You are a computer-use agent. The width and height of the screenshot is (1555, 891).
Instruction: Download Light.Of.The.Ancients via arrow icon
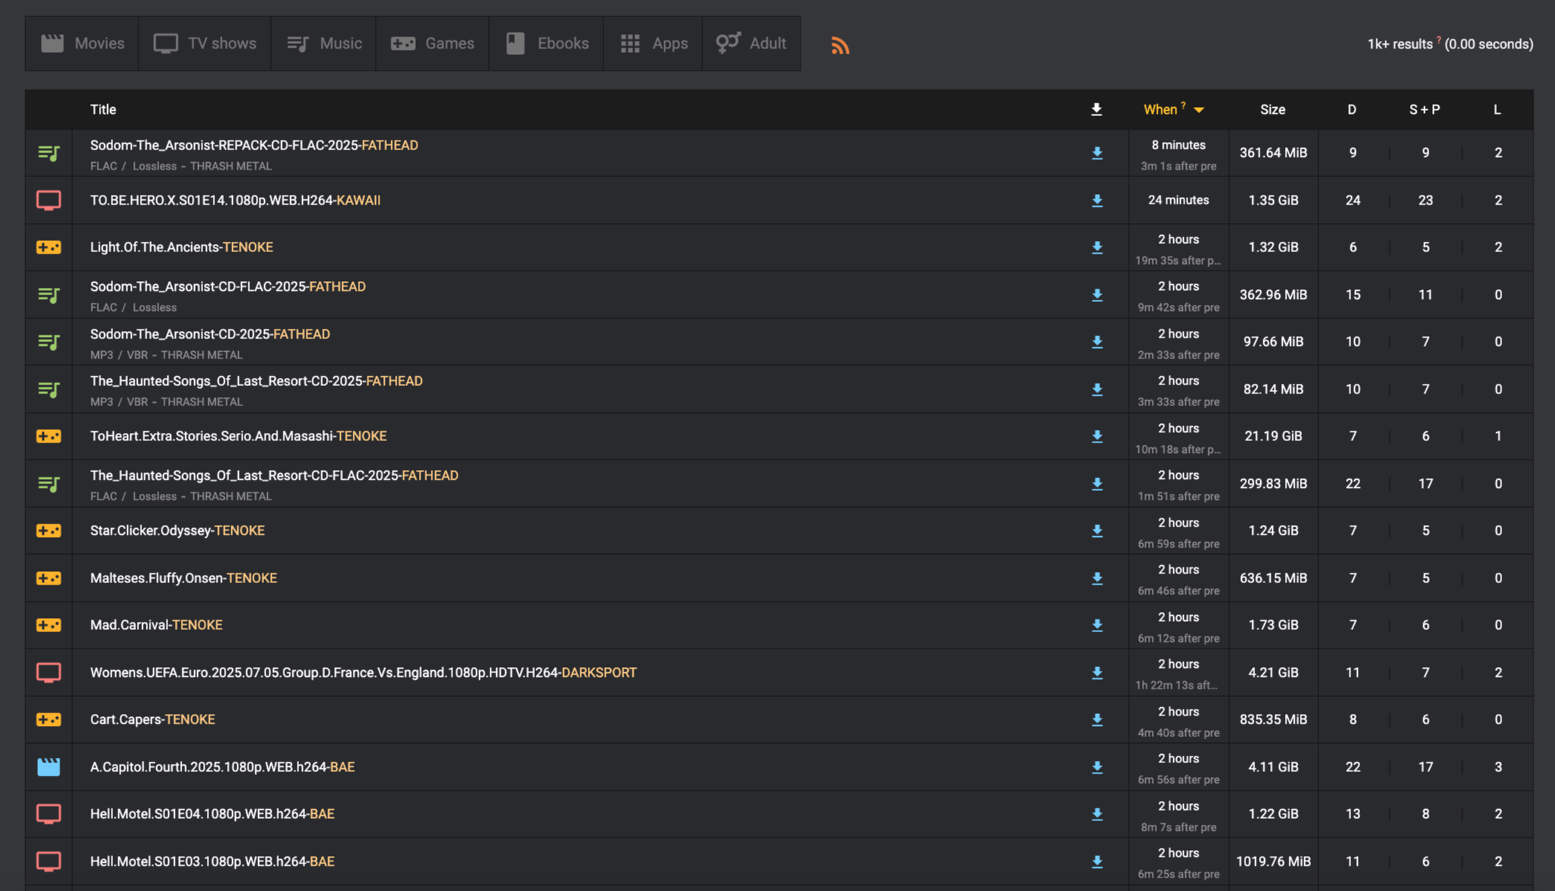click(1097, 248)
